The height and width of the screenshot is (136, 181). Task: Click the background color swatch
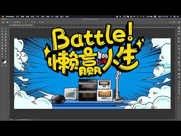click(5, 62)
